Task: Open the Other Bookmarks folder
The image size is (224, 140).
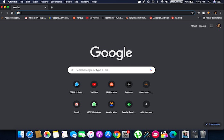Action: coord(212,18)
